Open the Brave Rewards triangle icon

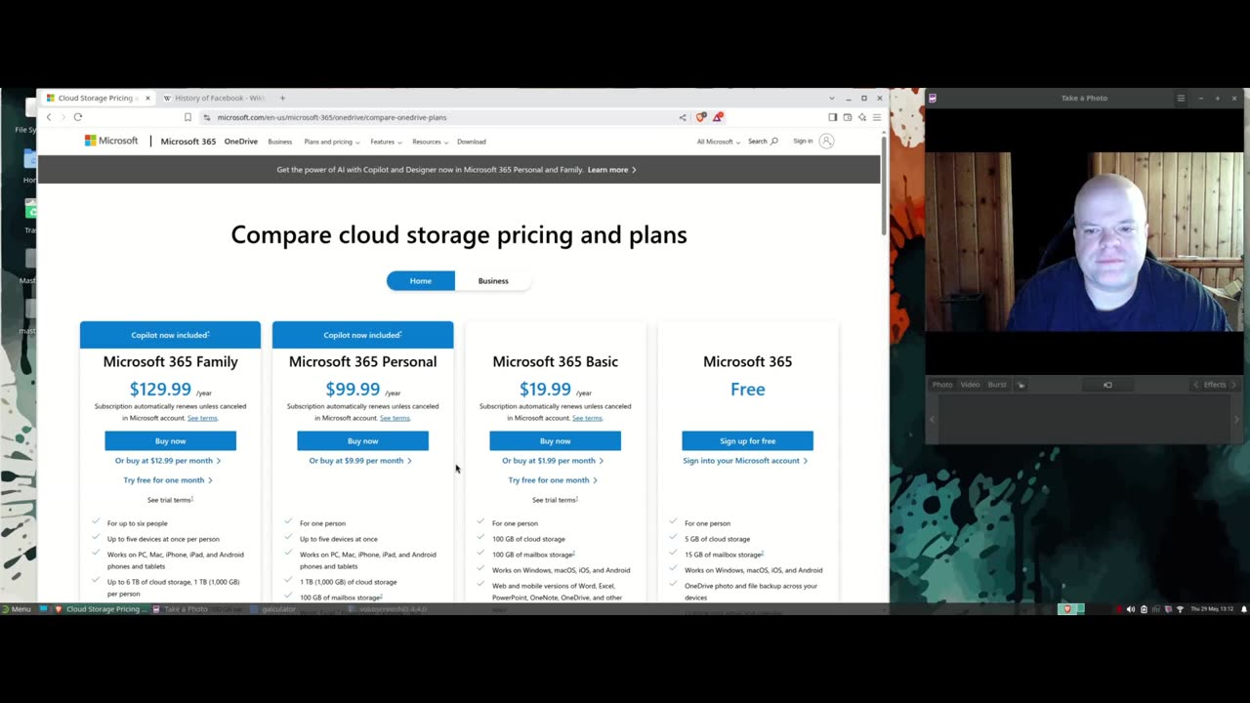tap(718, 117)
